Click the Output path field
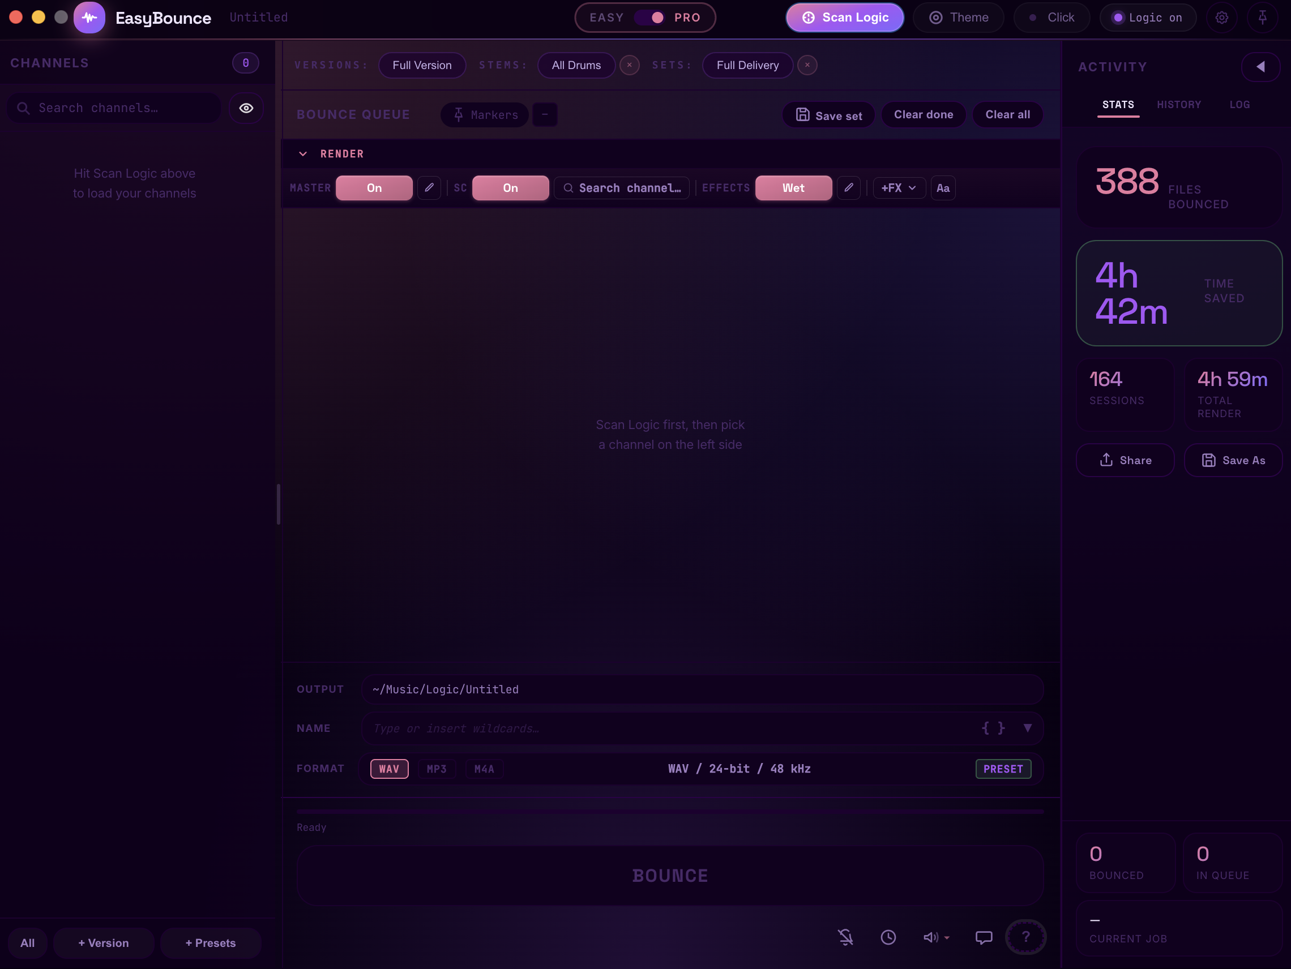 click(702, 689)
